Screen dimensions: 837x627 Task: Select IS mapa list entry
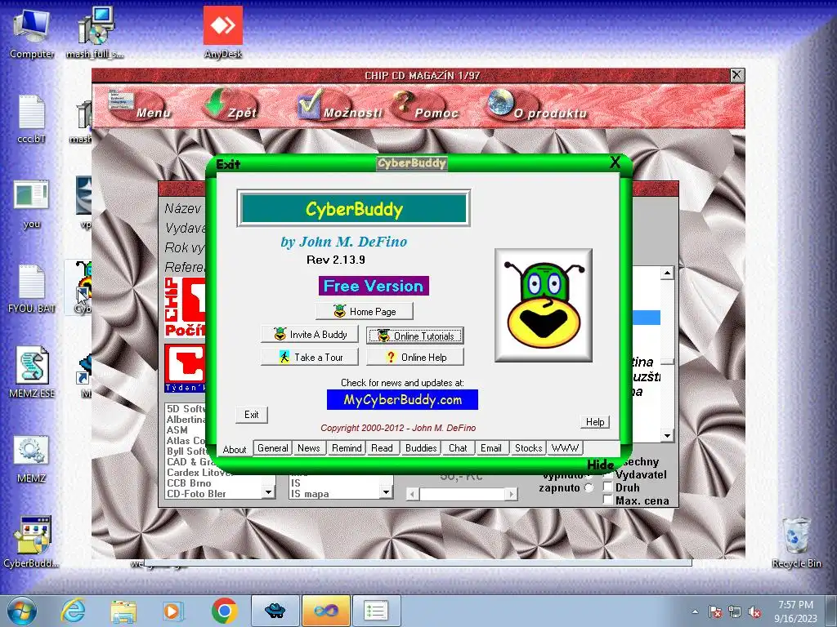click(310, 494)
